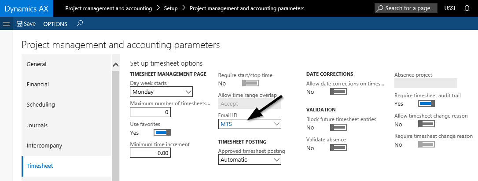Click the USSI company button
This screenshot has height=181, width=478.
tap(449, 8)
